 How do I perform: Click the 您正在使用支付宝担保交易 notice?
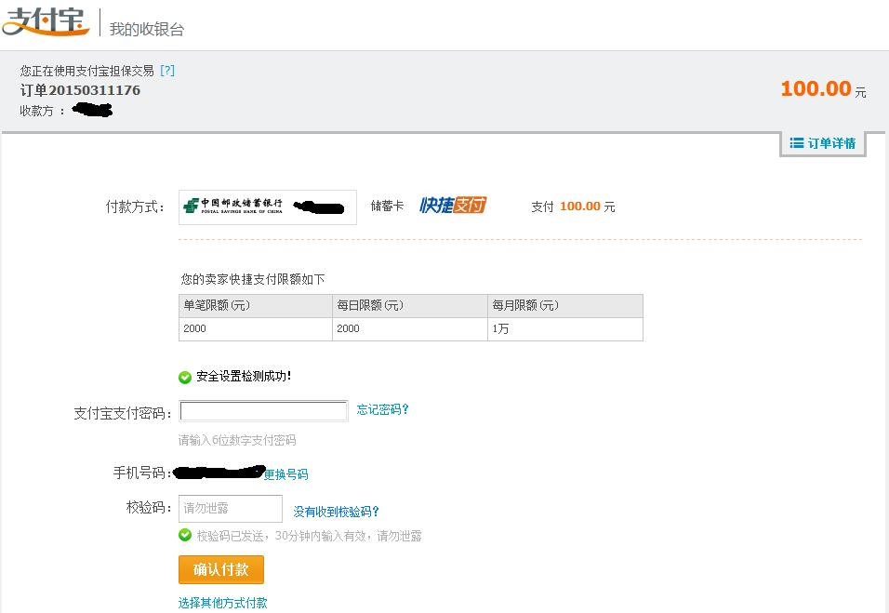(86, 71)
